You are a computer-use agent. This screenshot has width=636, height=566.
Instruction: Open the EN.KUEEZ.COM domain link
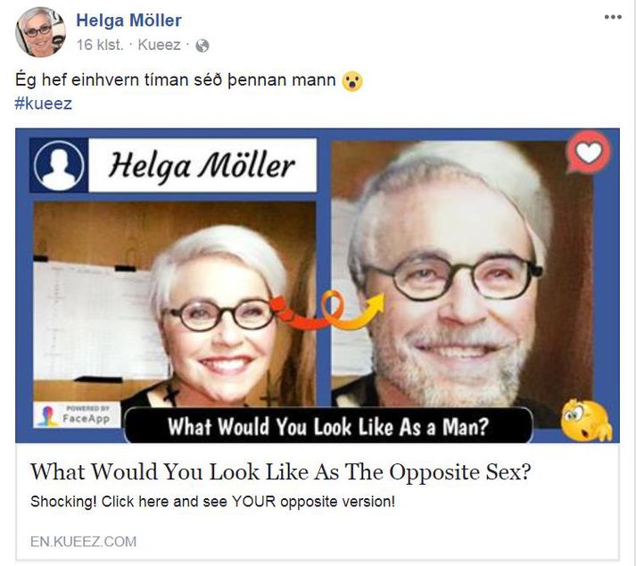(x=84, y=541)
